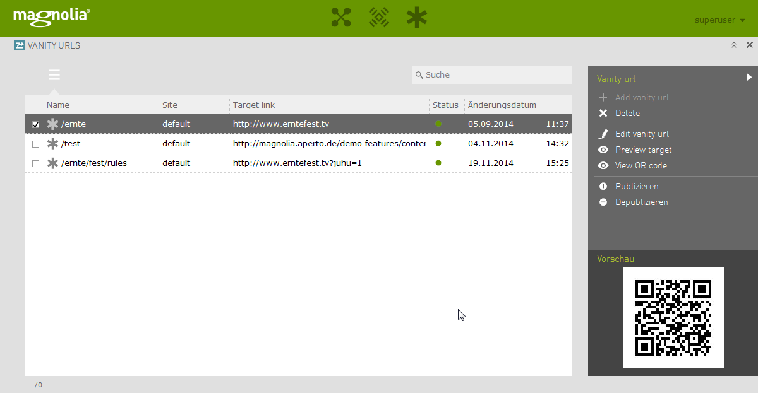Viewport: 758px width, 393px height.
Task: Click the Magnolia logo
Action: [x=51, y=16]
